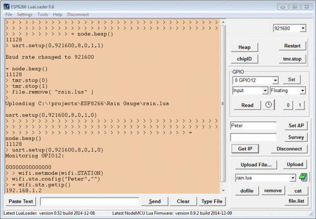Screen dimensions: 316x219
Task: Click the terminal vertical scrollbar thumb
Action: pyautogui.click(x=223, y=104)
